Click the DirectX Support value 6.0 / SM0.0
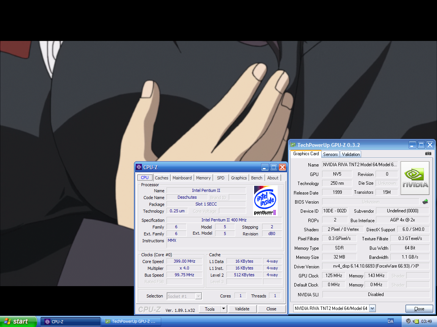The image size is (437, 327). pos(413,229)
